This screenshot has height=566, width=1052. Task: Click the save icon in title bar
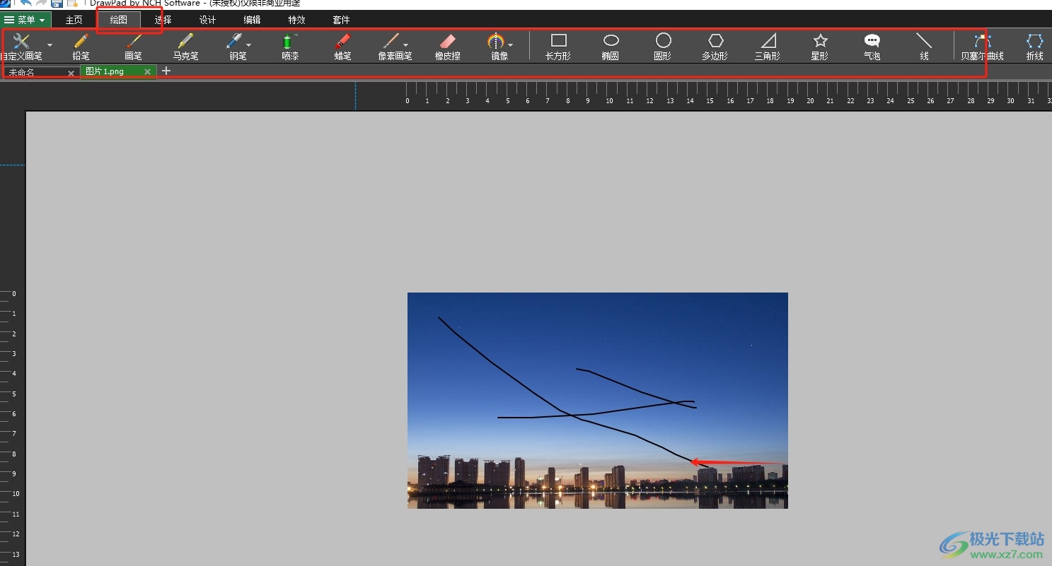57,4
